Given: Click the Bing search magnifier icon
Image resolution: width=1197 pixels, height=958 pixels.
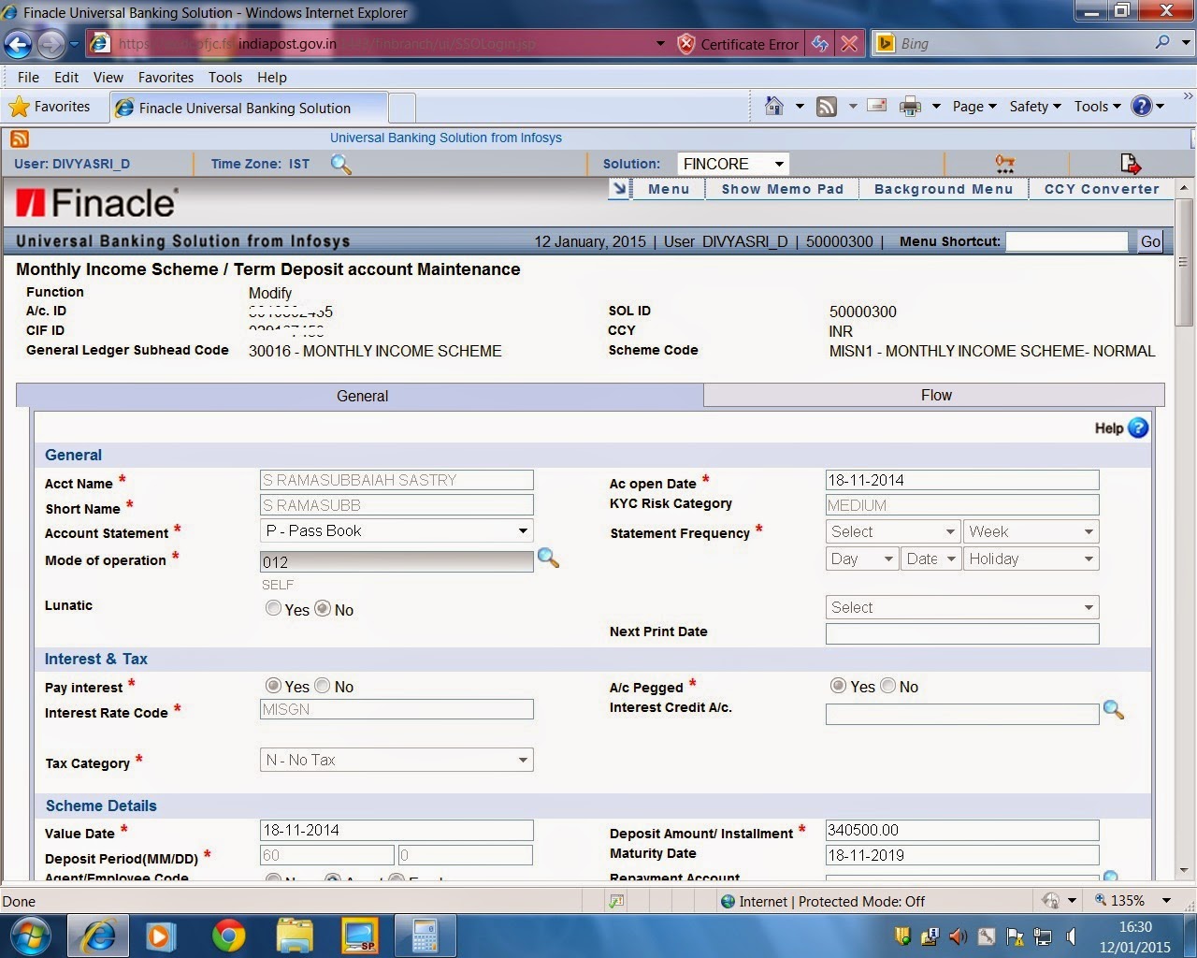Looking at the screenshot, I should 1162,42.
